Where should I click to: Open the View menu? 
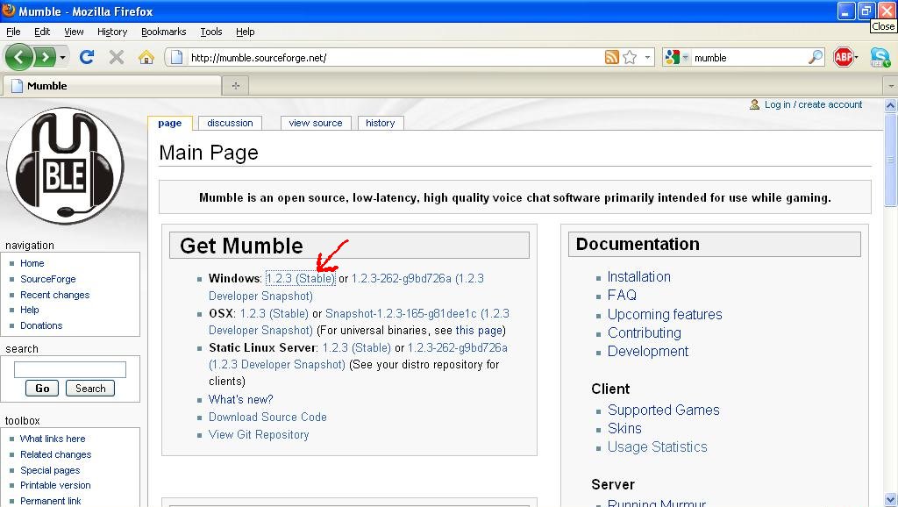click(74, 32)
